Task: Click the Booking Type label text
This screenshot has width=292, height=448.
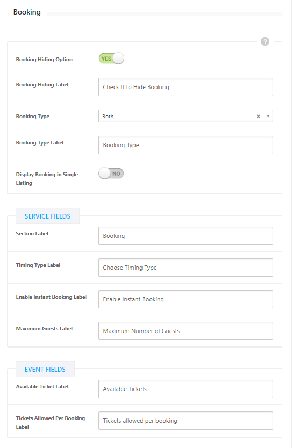Action: 33,117
